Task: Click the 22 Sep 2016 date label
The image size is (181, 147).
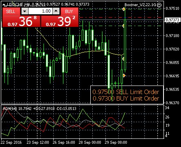Action: tap(11, 143)
